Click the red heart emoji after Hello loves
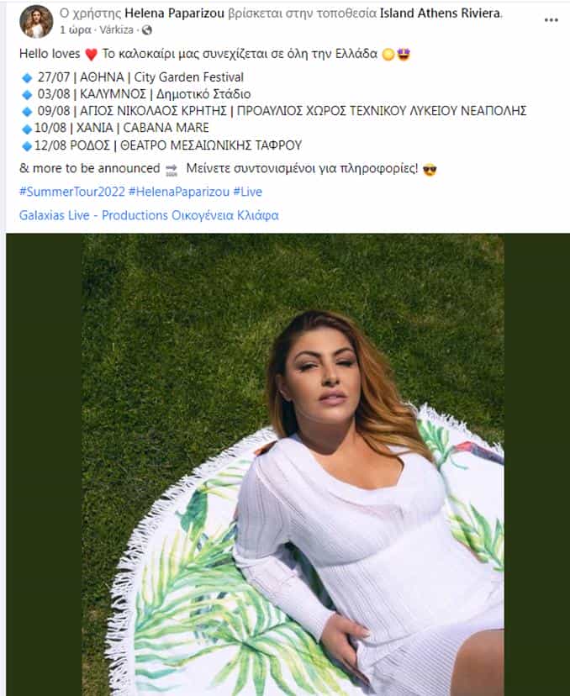The image size is (570, 696). pyautogui.click(x=91, y=55)
